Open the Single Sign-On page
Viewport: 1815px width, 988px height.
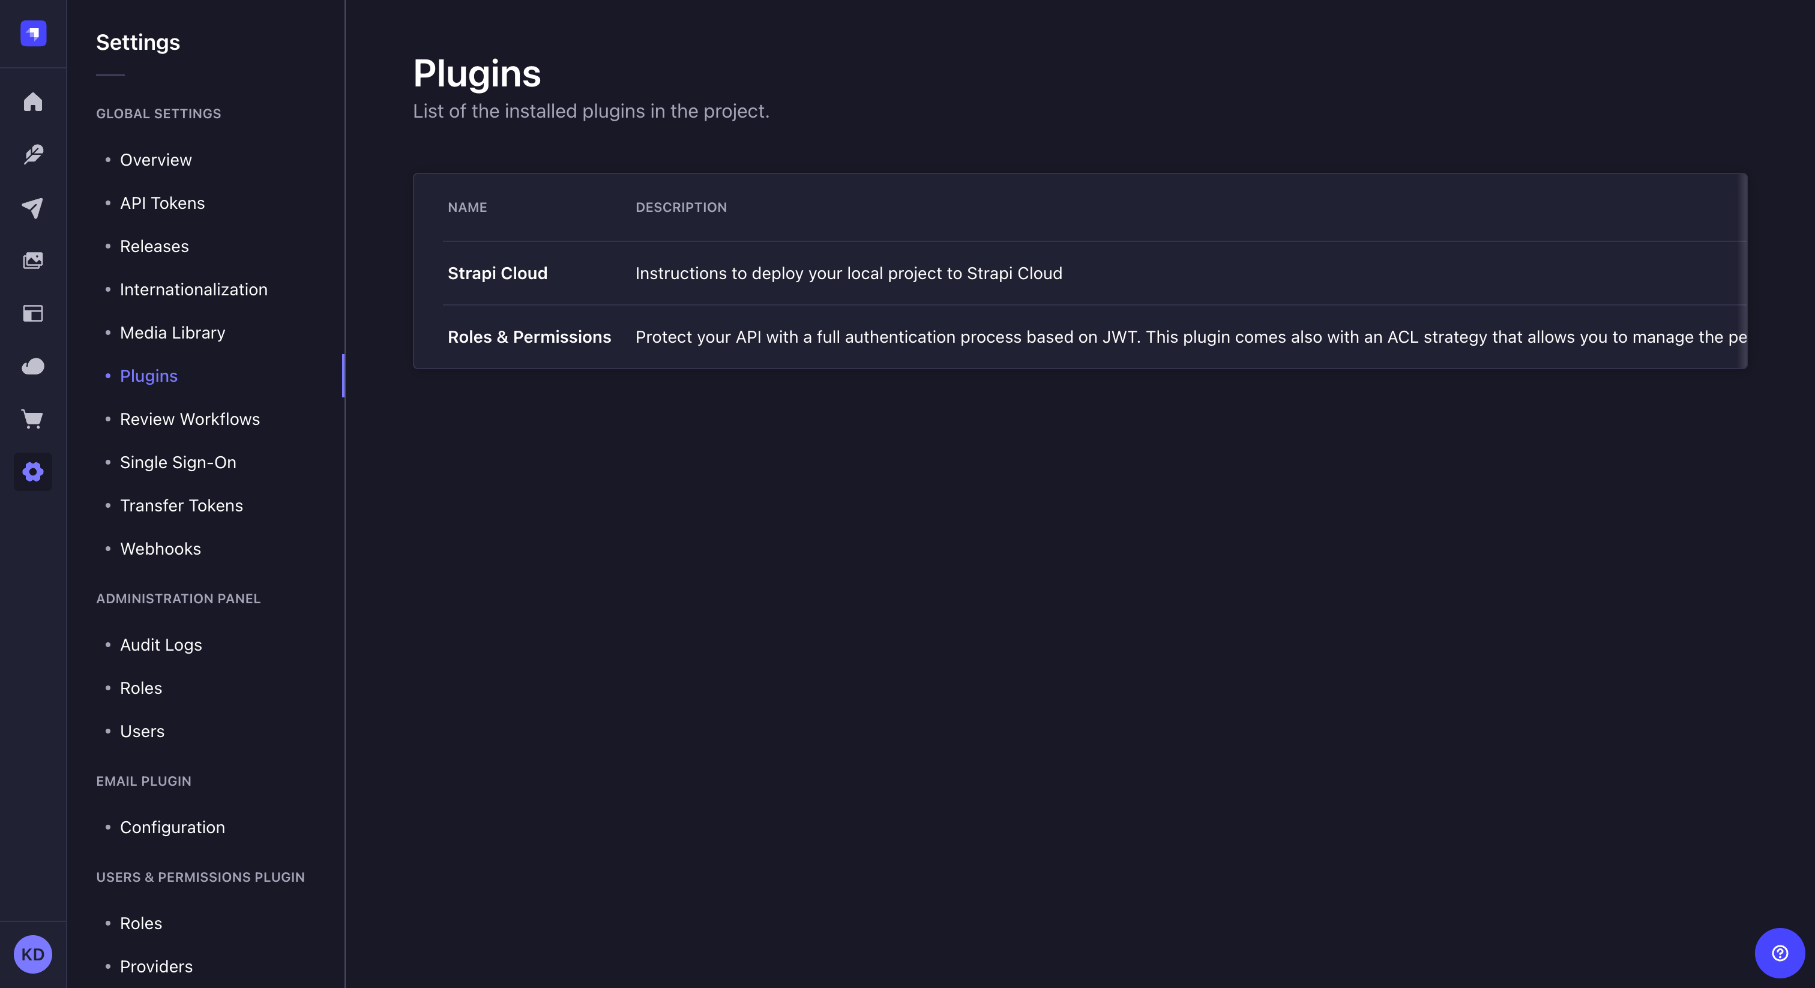click(178, 462)
